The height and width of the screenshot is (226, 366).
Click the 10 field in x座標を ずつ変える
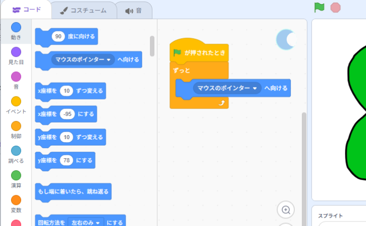[67, 91]
